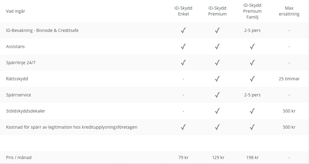This screenshot has width=309, height=164.
Task: Click the Enkel checkmark for ID-Bevakning
Action: 183,30
